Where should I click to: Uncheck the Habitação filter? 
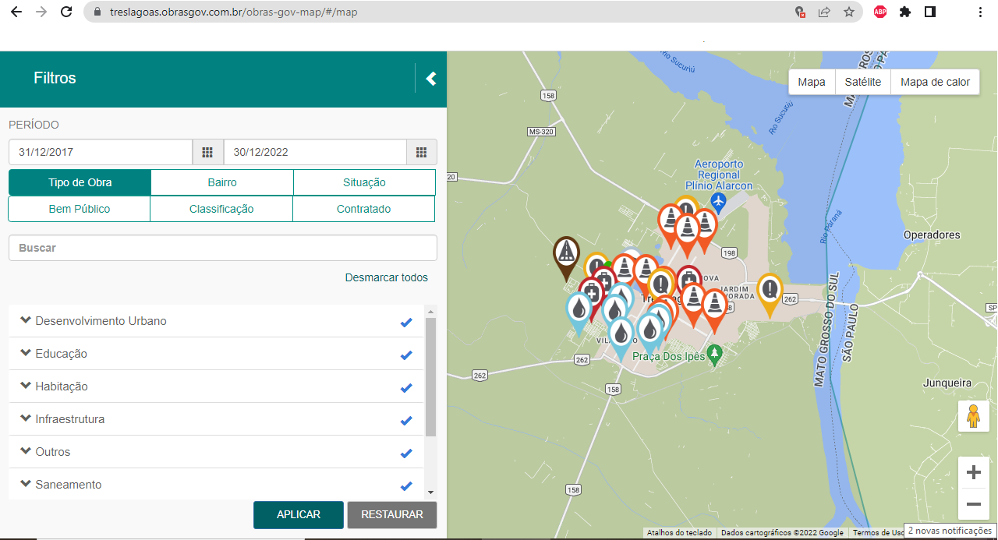(405, 386)
